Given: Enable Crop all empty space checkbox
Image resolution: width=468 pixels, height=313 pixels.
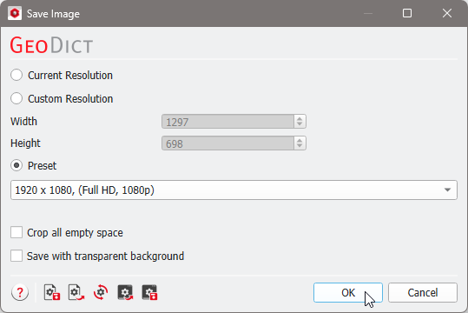Looking at the screenshot, I should pos(16,232).
